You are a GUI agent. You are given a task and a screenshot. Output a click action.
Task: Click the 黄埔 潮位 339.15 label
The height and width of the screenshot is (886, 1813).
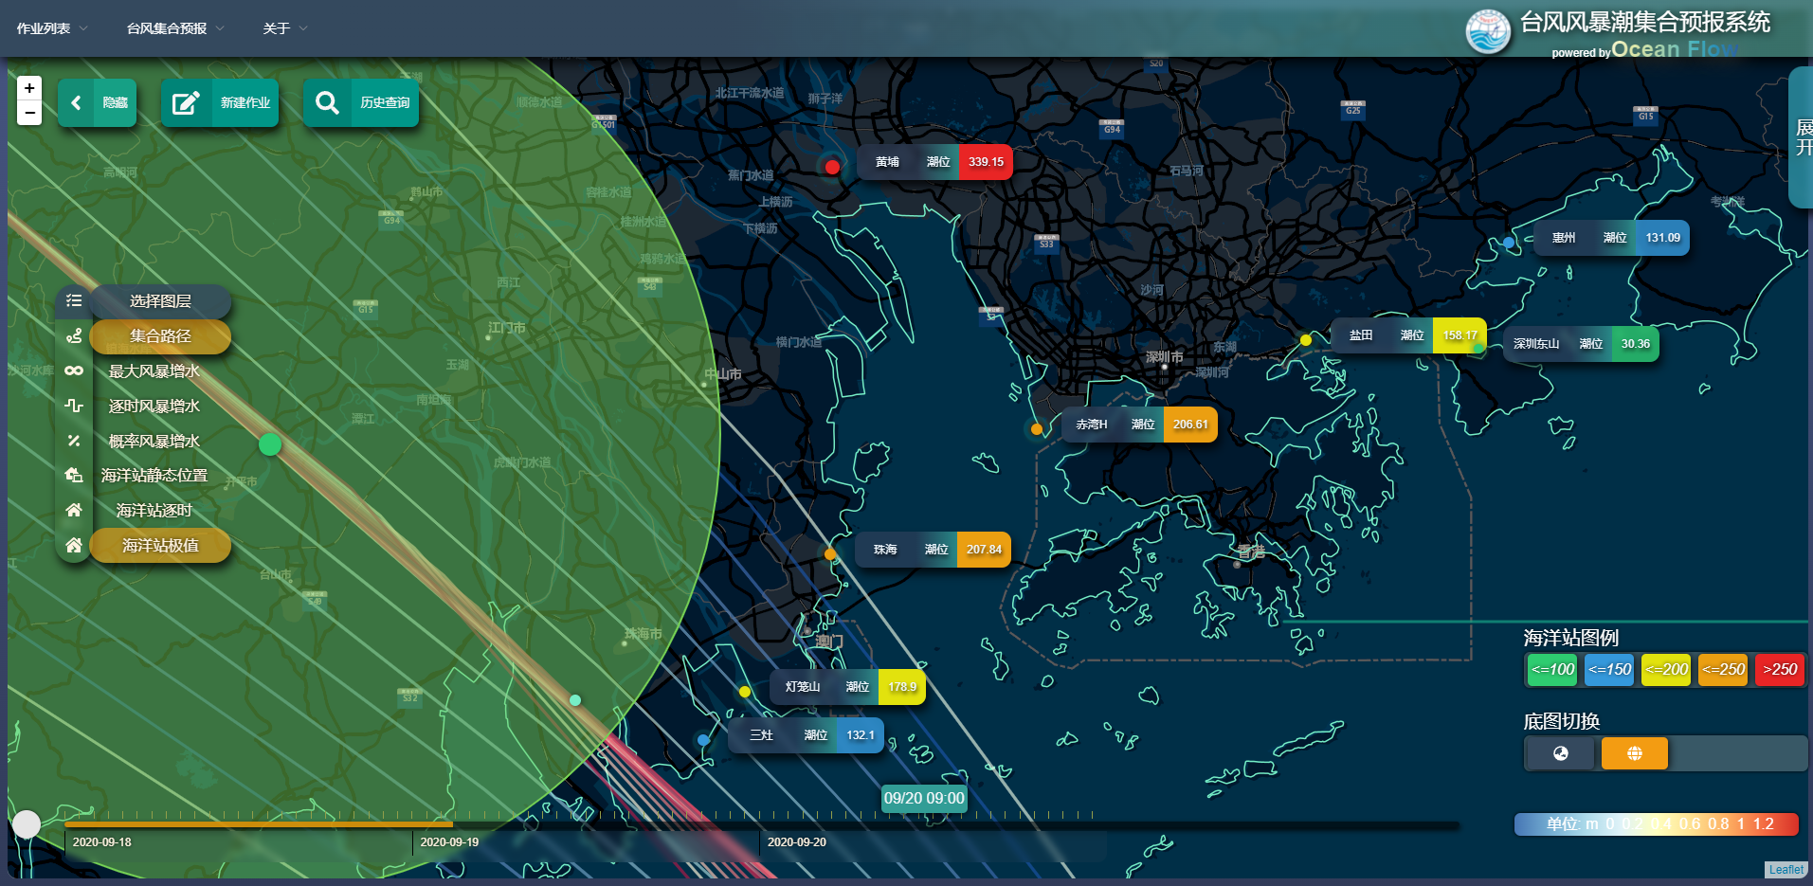click(x=934, y=162)
